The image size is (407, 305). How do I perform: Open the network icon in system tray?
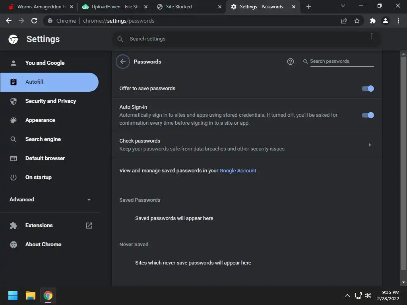359,295
